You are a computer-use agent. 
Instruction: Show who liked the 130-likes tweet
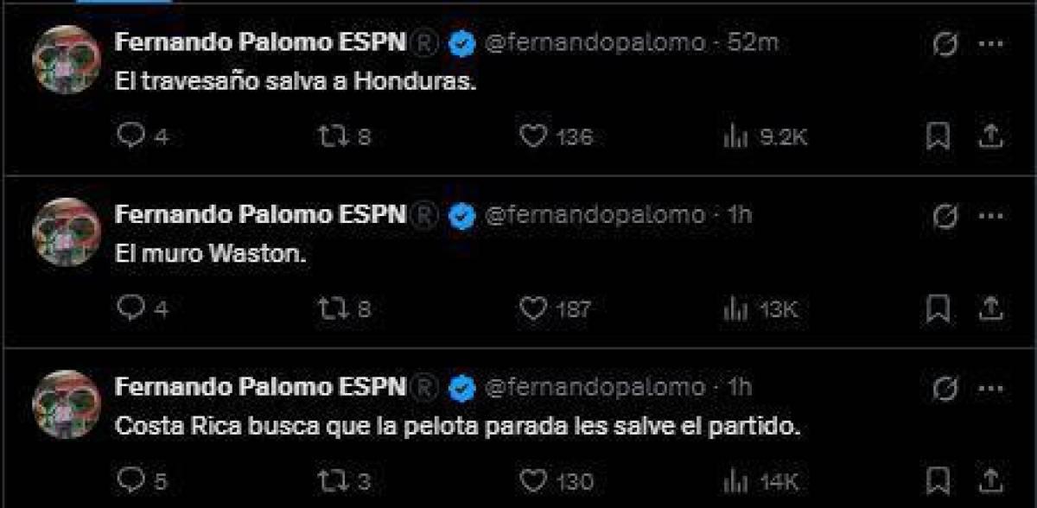pyautogui.click(x=536, y=481)
